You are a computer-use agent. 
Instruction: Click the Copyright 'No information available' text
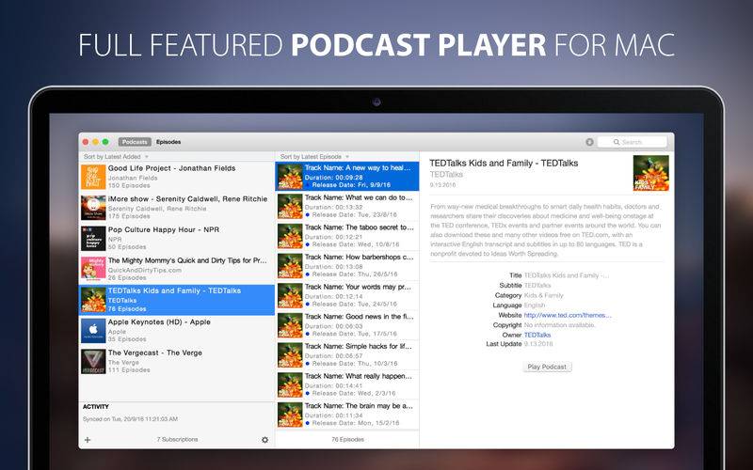(x=560, y=324)
